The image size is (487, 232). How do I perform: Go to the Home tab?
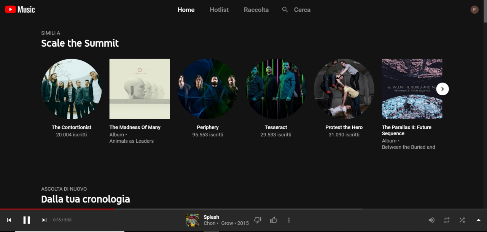[186, 10]
